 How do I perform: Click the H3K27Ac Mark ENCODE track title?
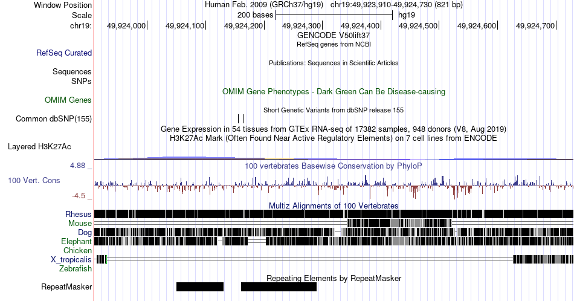point(334,138)
